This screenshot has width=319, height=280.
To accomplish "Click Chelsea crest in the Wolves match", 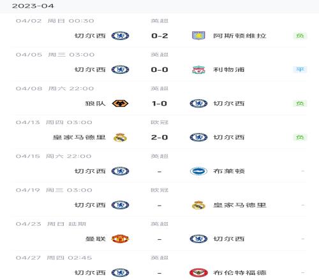I will pyautogui.click(x=198, y=104).
